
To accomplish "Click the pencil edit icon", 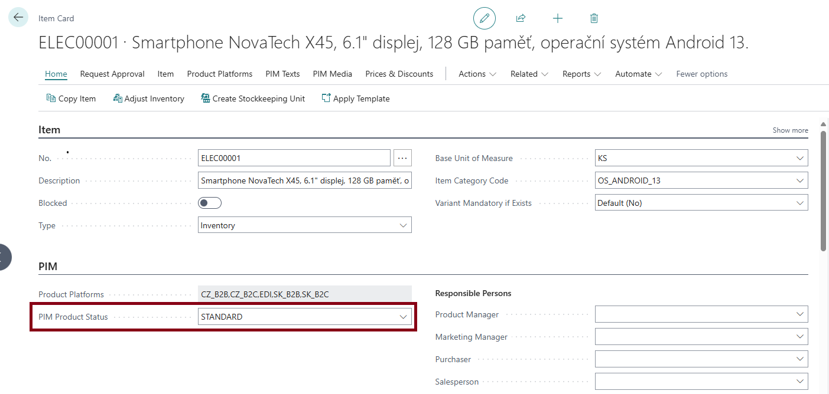I will (484, 18).
